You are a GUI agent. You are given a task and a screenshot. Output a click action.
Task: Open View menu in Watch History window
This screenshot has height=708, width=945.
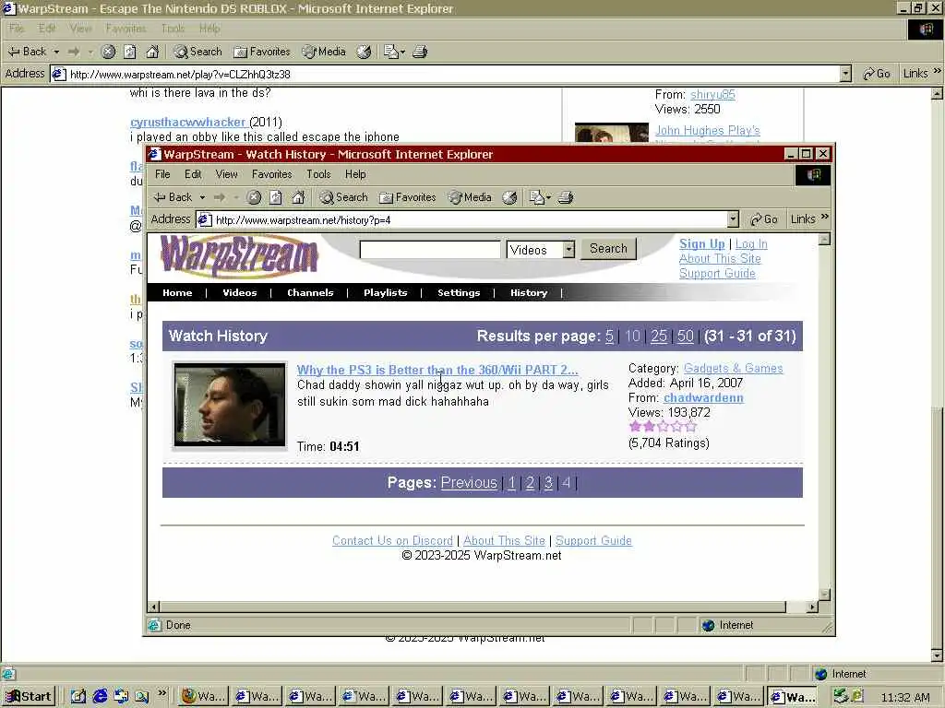click(227, 174)
